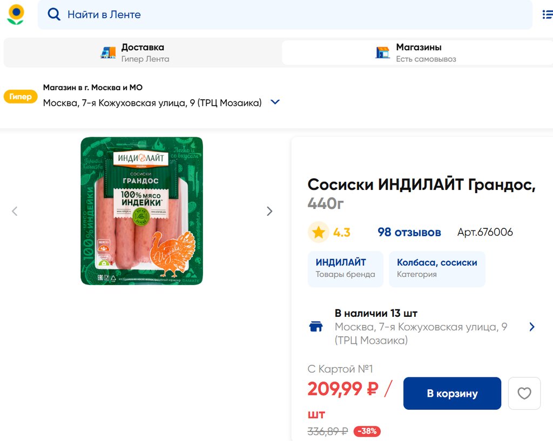The width and height of the screenshot is (553, 441).
Task: Open ИНДИЛАЙТ brand products
Action: click(345, 268)
